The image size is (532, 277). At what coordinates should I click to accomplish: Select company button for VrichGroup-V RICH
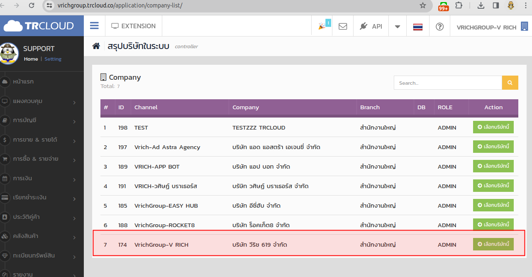pos(493,244)
